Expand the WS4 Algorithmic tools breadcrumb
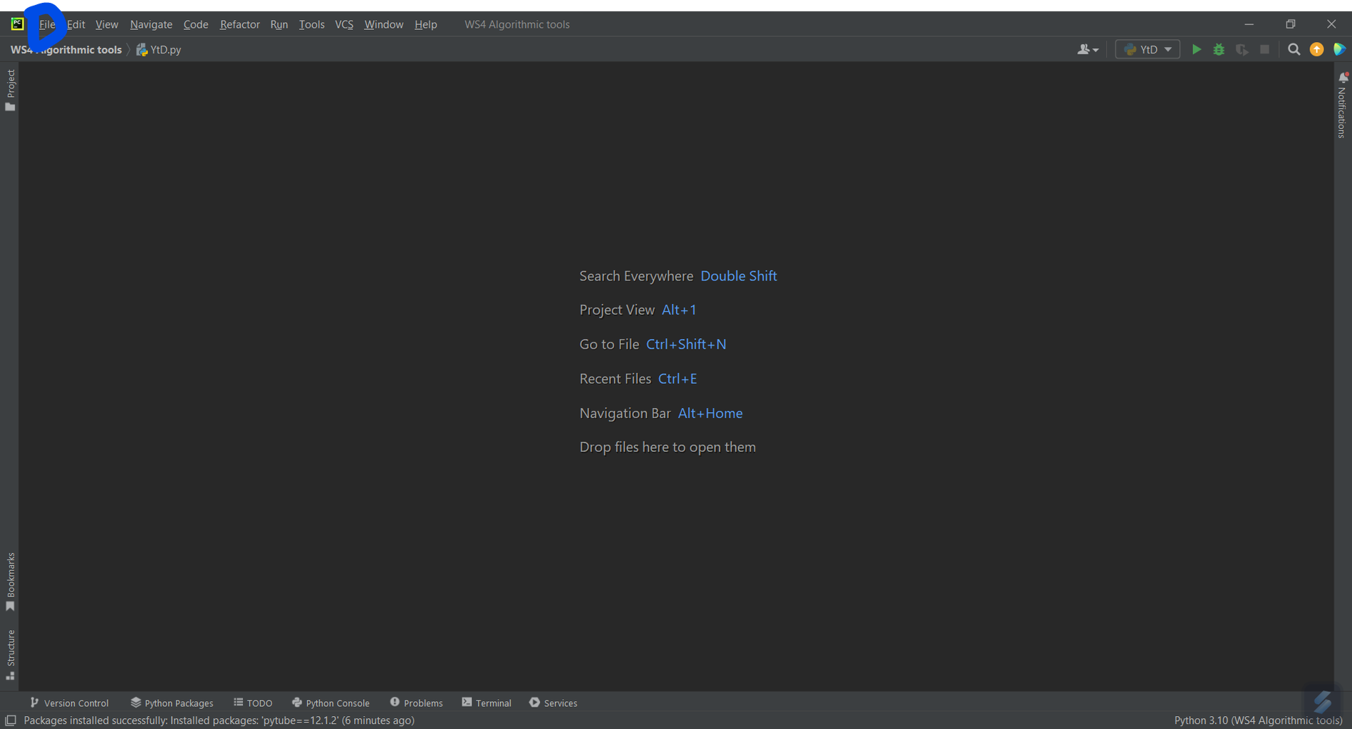 tap(66, 49)
